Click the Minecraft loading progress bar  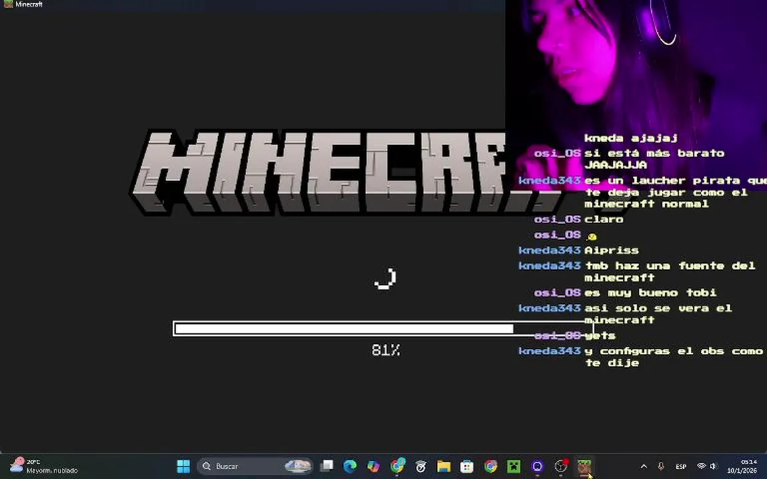383,329
